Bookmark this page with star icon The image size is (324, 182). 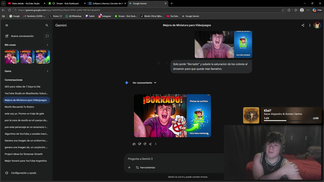point(283,10)
